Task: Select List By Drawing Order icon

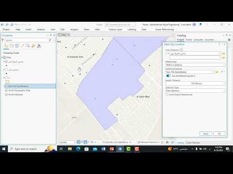Action: pos(6,46)
